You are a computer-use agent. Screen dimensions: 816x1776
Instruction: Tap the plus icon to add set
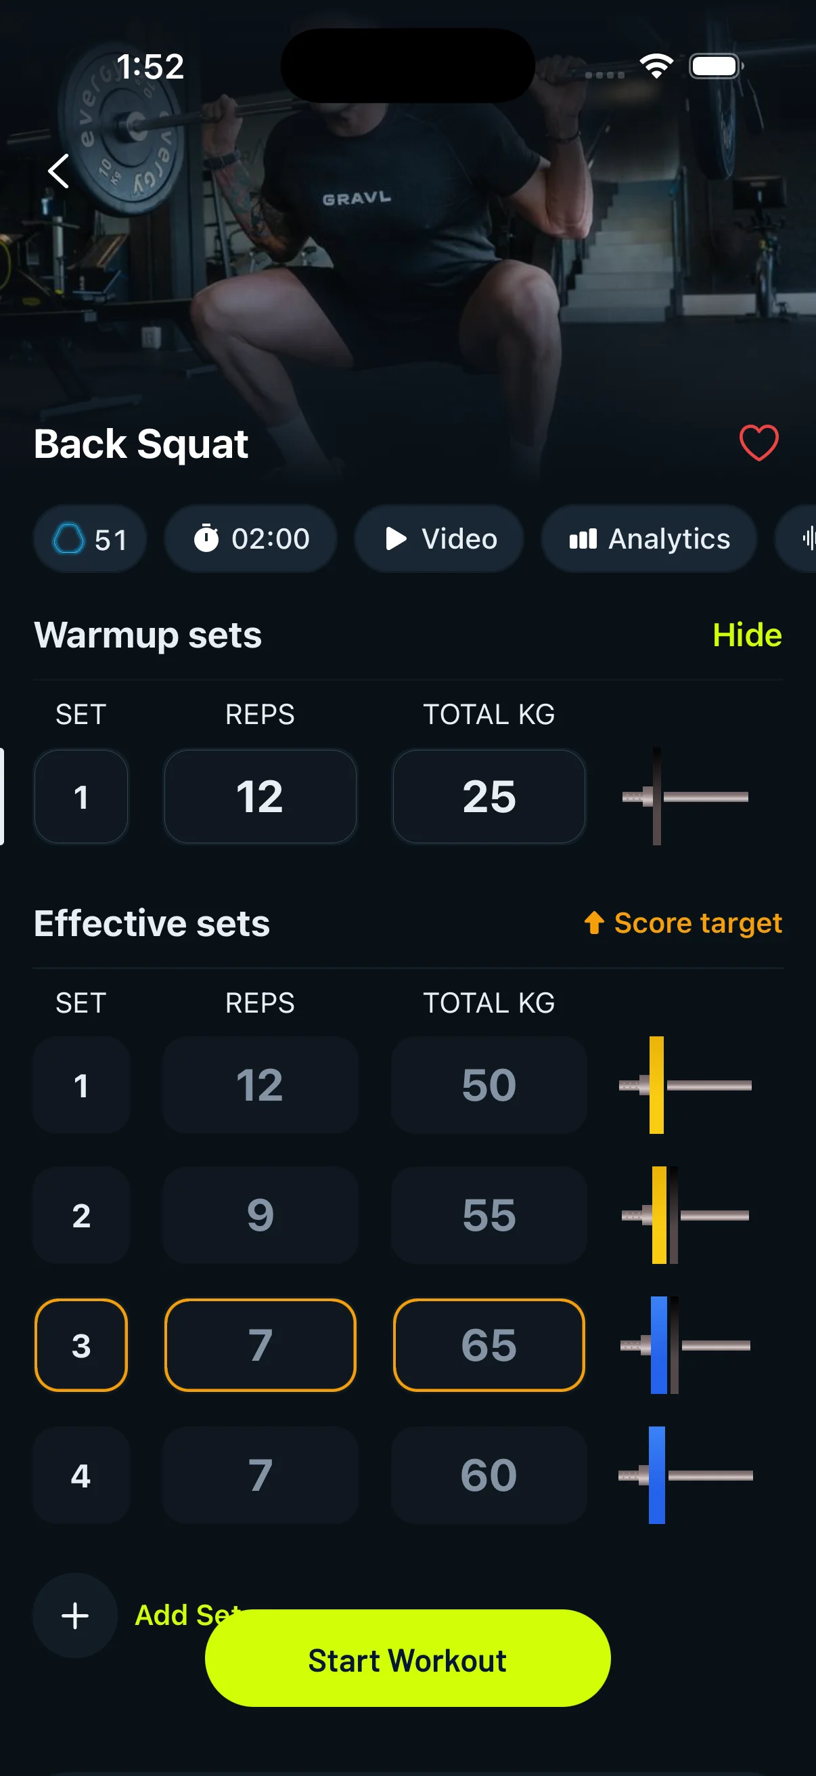click(x=75, y=1615)
